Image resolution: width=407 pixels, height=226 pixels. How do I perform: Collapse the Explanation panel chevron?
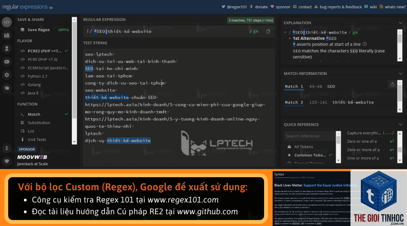400,23
